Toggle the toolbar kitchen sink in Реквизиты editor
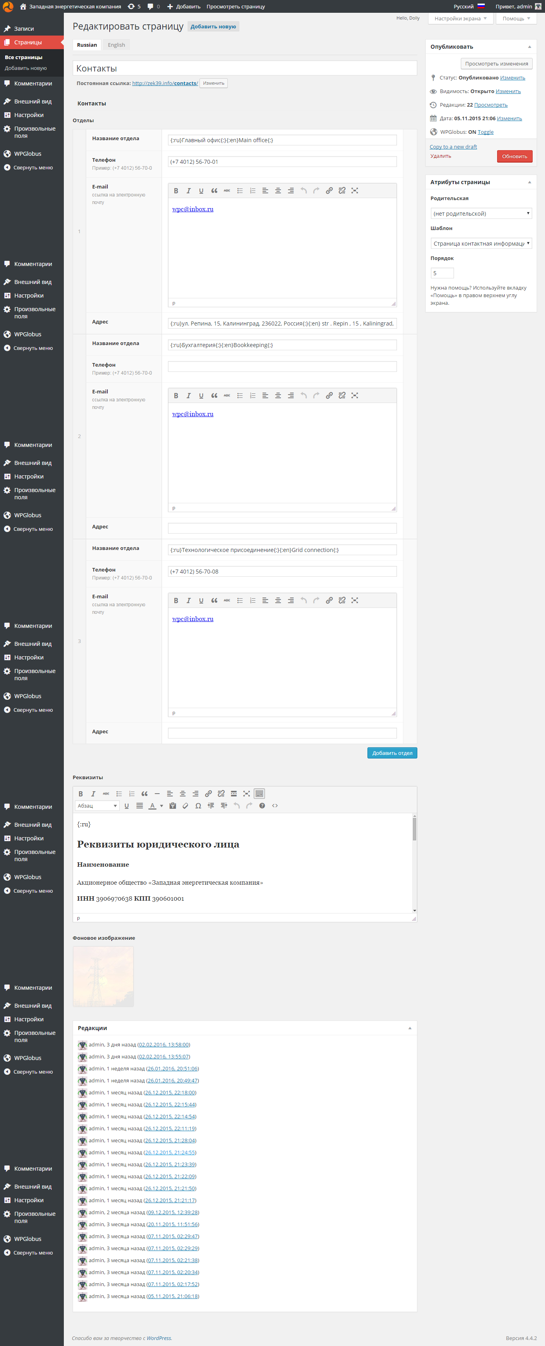 [x=259, y=794]
